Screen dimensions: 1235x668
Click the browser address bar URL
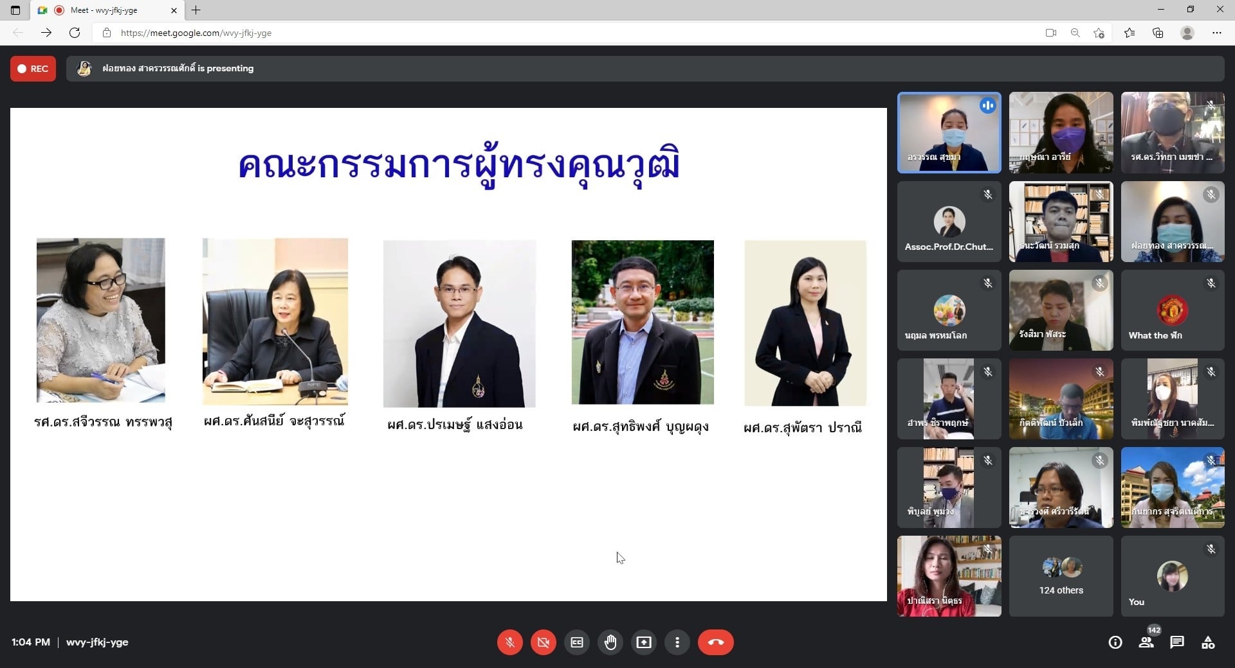point(196,33)
